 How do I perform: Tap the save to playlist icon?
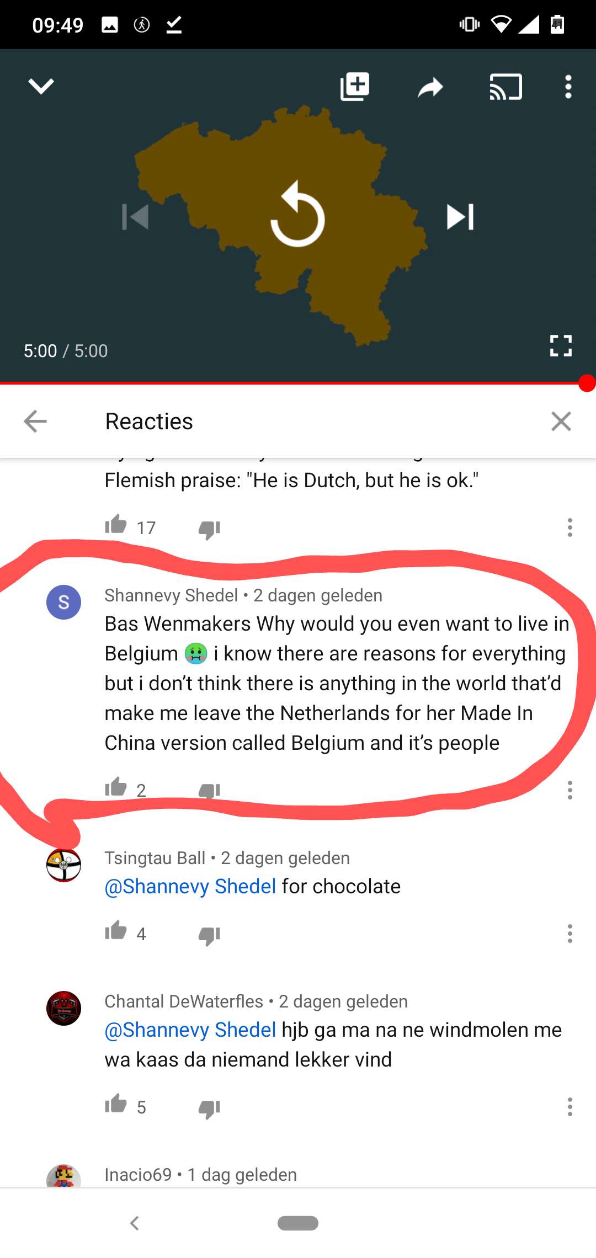(354, 87)
